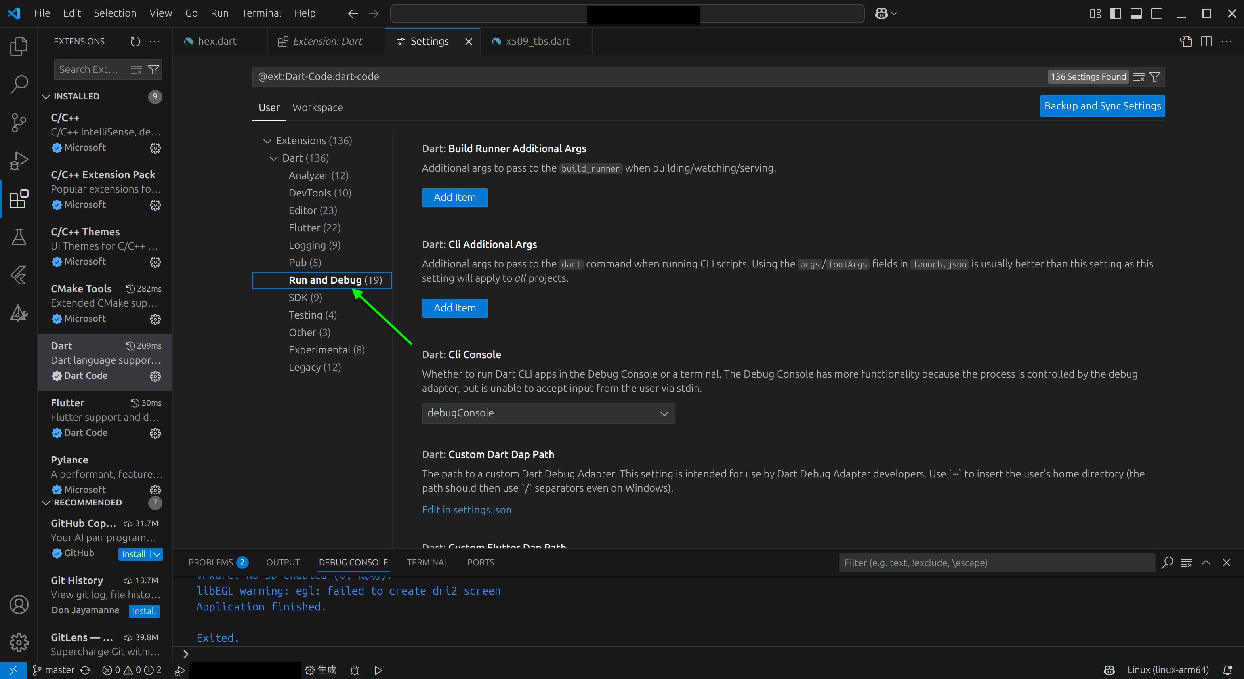Filter extensions with the funnel icon

154,70
